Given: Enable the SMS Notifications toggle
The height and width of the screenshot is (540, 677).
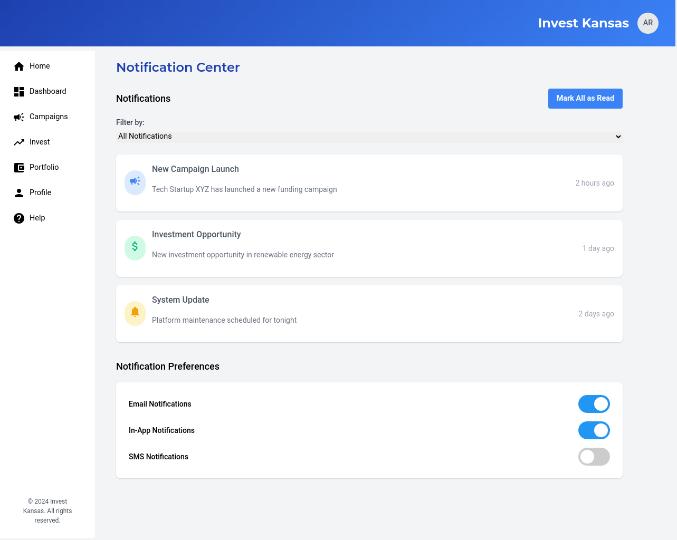Looking at the screenshot, I should coord(594,457).
